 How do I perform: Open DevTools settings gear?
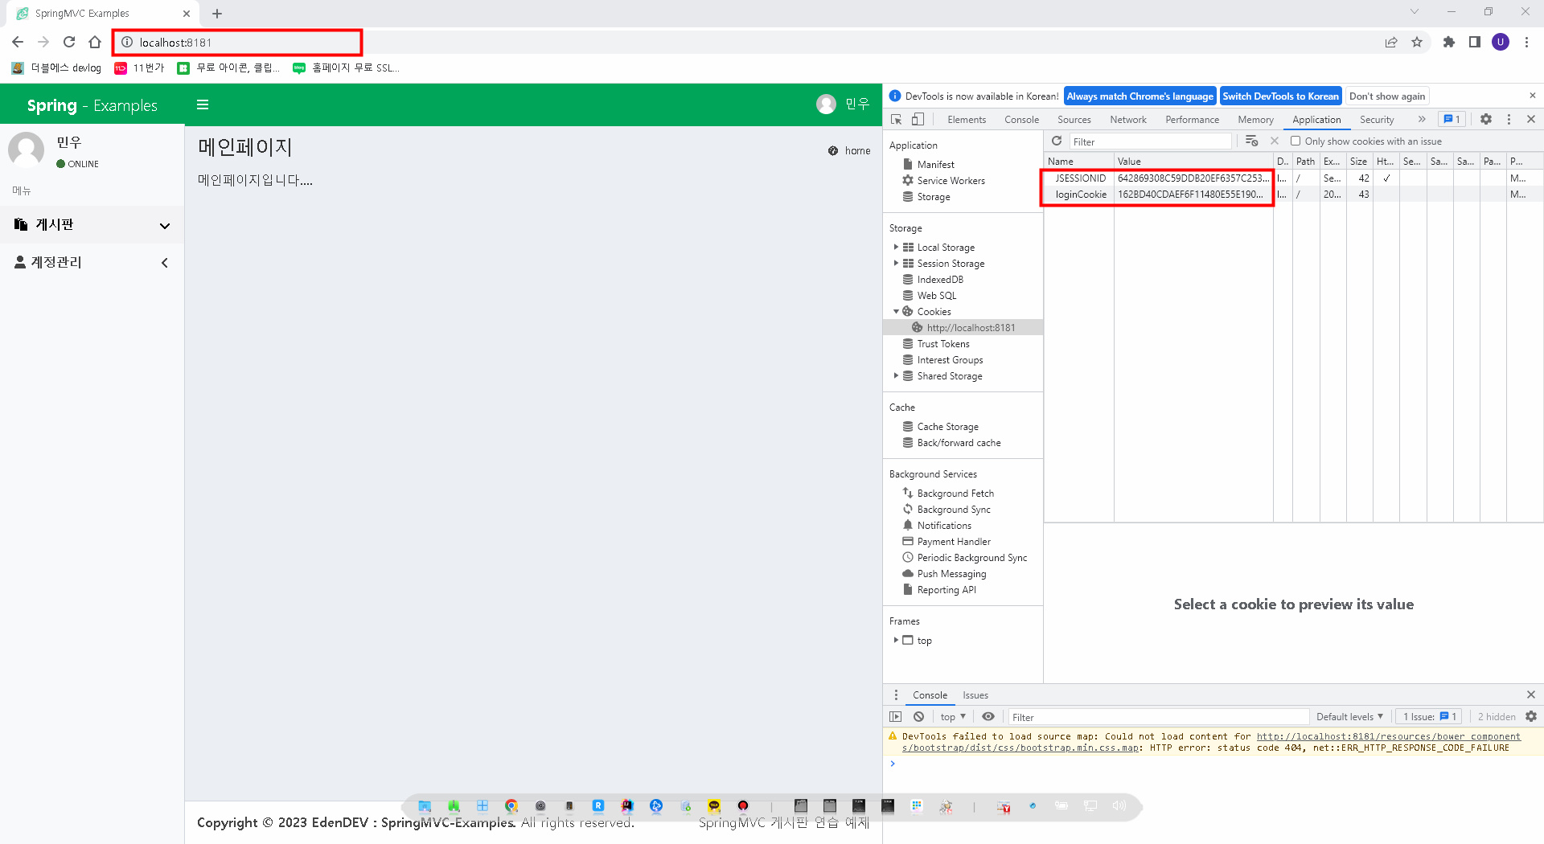tap(1486, 119)
